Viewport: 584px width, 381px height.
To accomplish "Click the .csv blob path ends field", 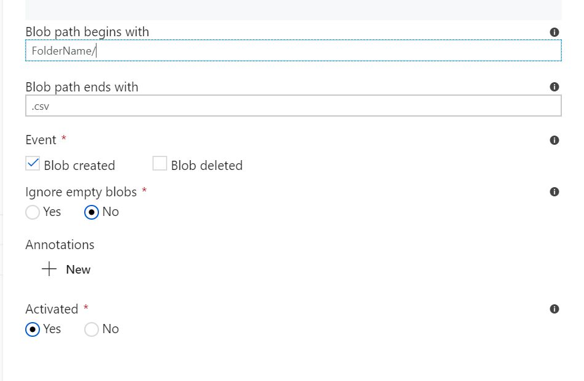I will coord(293,106).
